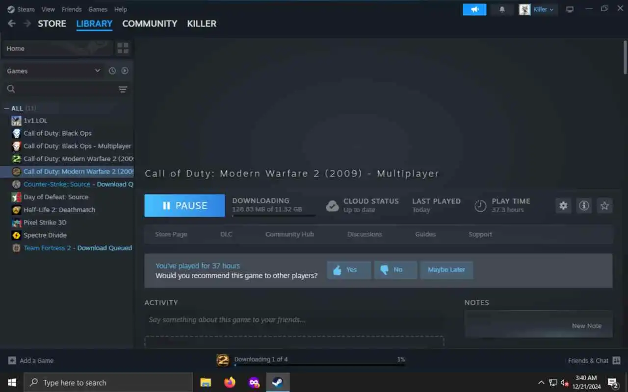Open File Explorer from the taskbar

[206, 382]
